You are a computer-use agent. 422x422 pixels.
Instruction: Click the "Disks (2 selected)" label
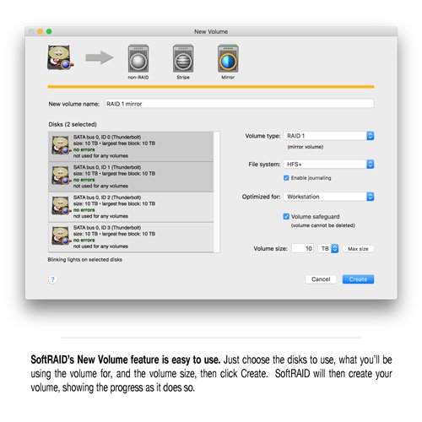point(73,124)
